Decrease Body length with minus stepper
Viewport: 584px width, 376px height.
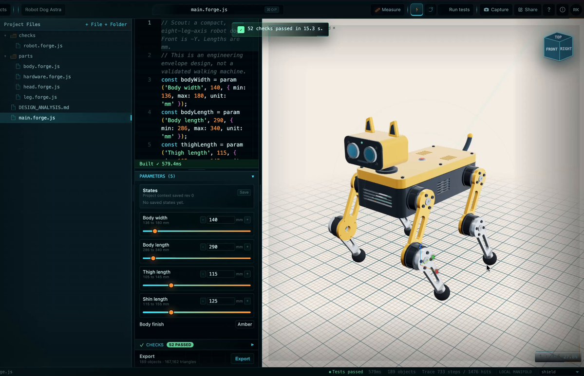coord(203,247)
